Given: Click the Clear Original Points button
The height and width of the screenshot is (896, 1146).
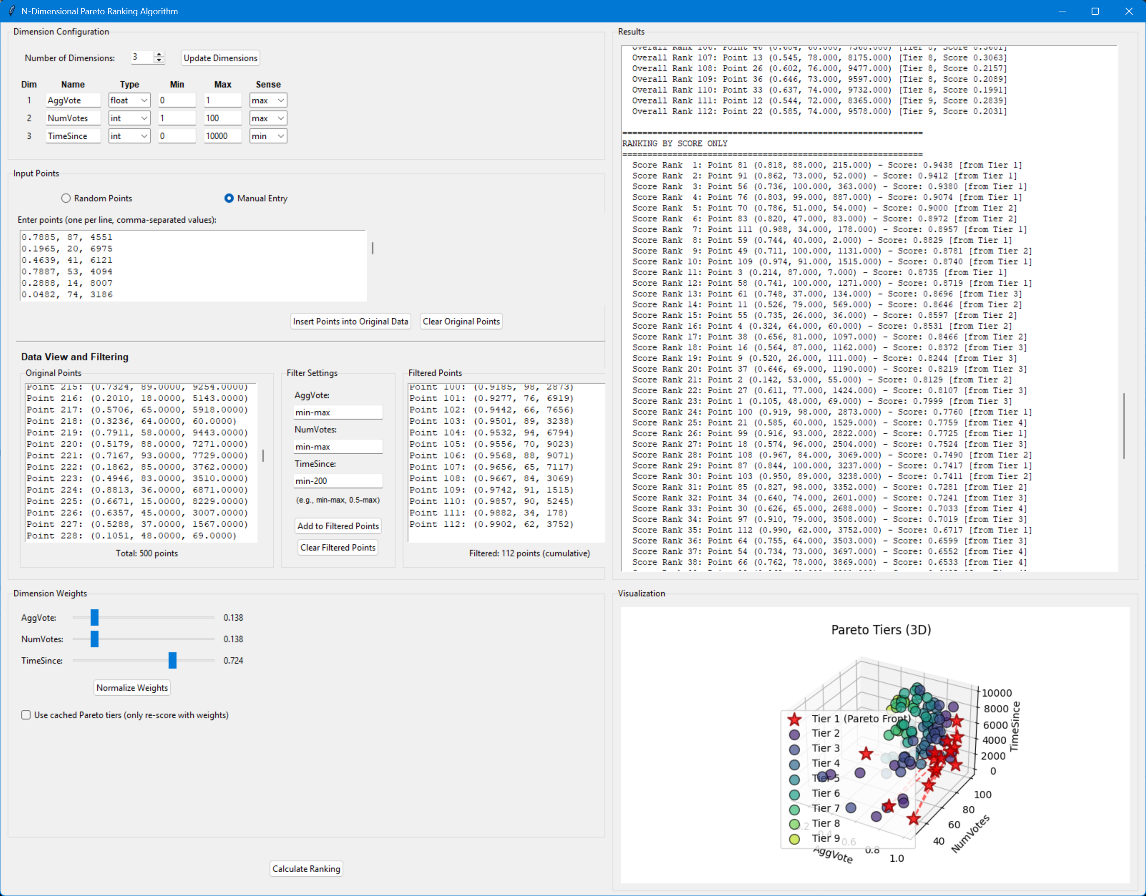Looking at the screenshot, I should pyautogui.click(x=461, y=321).
